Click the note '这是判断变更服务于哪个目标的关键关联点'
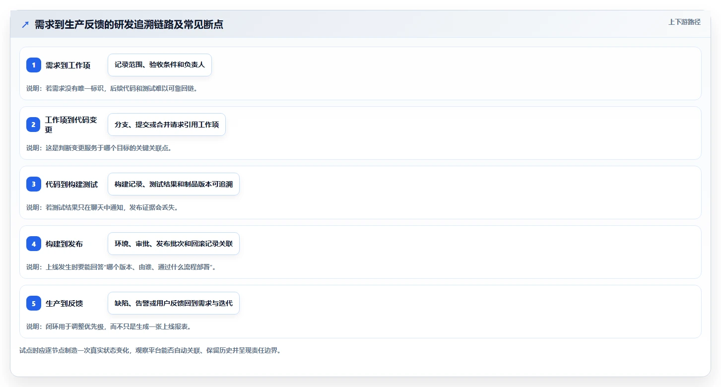The image size is (721, 387). click(x=99, y=148)
